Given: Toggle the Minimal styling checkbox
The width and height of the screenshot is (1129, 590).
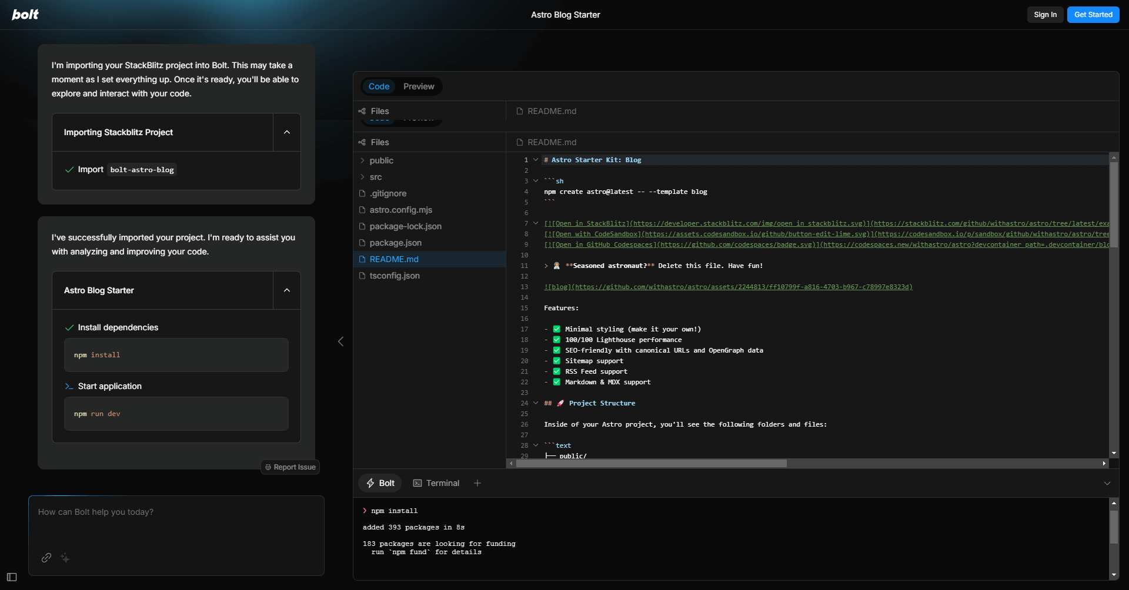Looking at the screenshot, I should [x=556, y=329].
